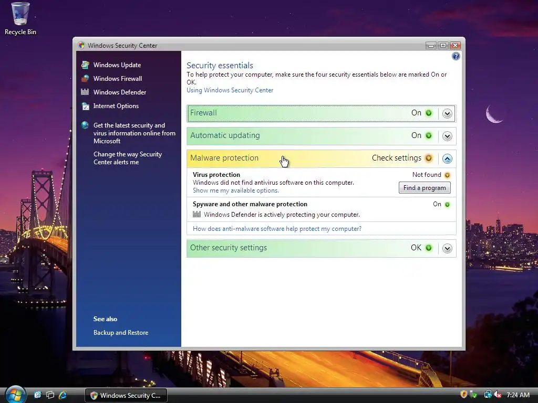This screenshot has width=538, height=403.
Task: Close the Windows Security Center window
Action: (456, 45)
